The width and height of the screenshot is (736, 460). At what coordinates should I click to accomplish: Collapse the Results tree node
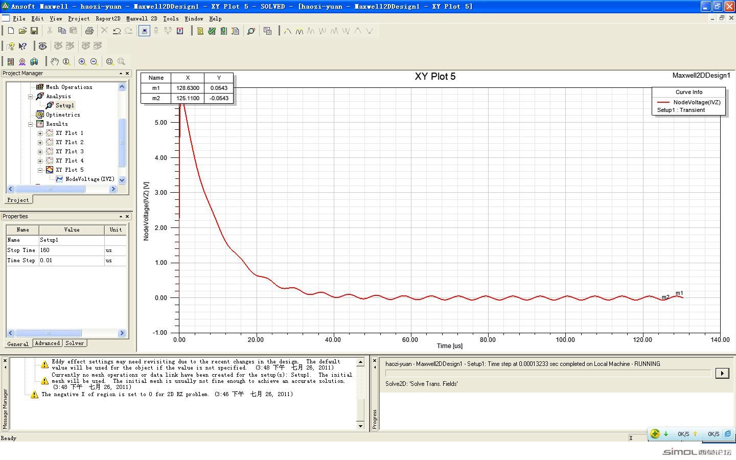[x=30, y=124]
